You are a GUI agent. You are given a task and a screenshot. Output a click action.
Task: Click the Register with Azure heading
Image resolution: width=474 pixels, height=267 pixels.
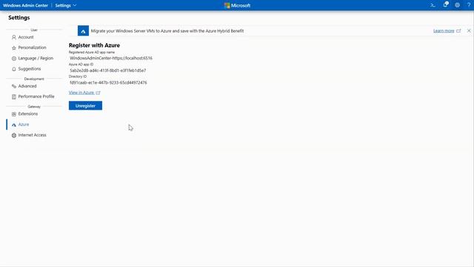pos(94,45)
